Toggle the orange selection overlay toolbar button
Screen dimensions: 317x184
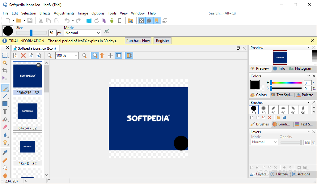point(157,21)
